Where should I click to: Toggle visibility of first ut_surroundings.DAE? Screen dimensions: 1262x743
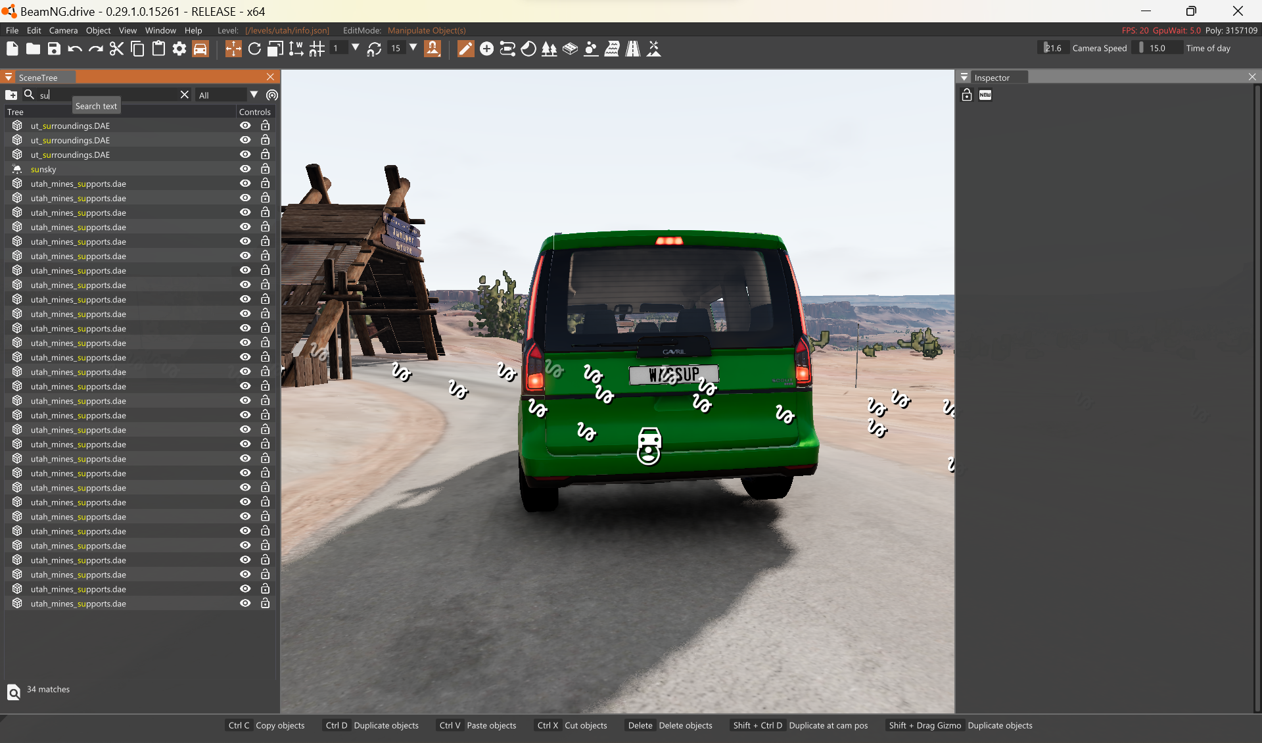point(245,126)
